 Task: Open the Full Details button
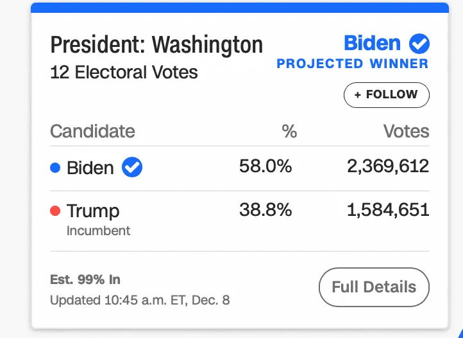click(374, 287)
